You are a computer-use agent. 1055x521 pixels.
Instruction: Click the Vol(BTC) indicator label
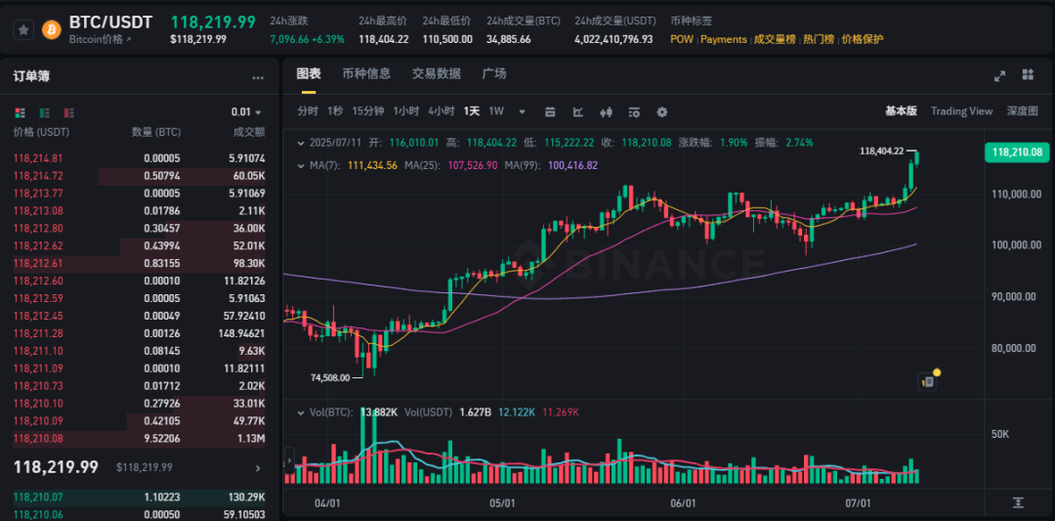[332, 412]
